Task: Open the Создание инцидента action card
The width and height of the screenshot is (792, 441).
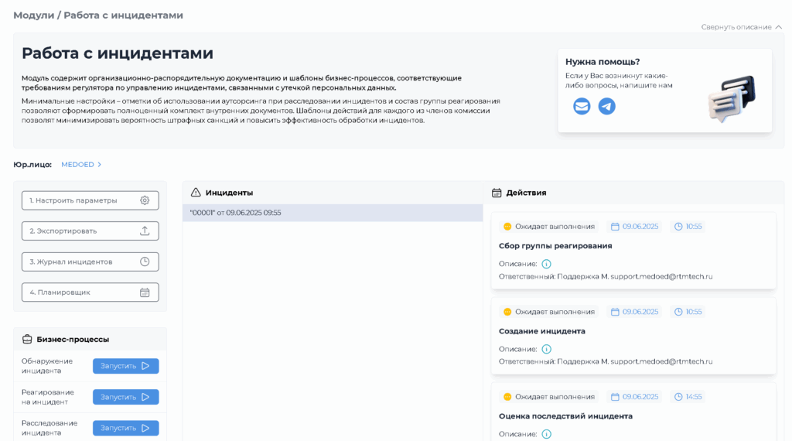Action: (633, 336)
